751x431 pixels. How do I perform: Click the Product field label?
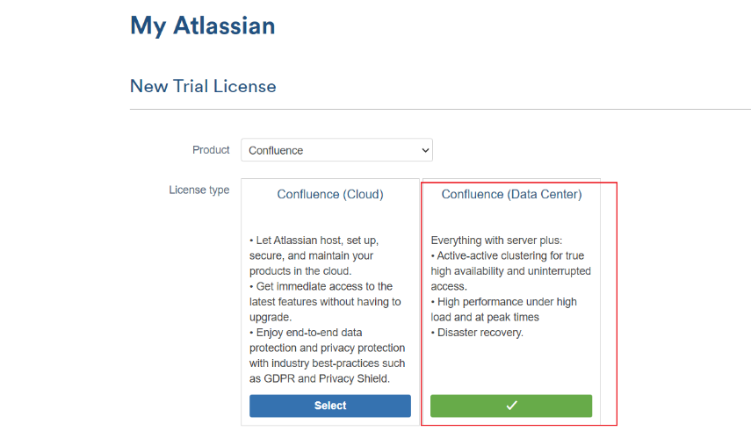(211, 150)
